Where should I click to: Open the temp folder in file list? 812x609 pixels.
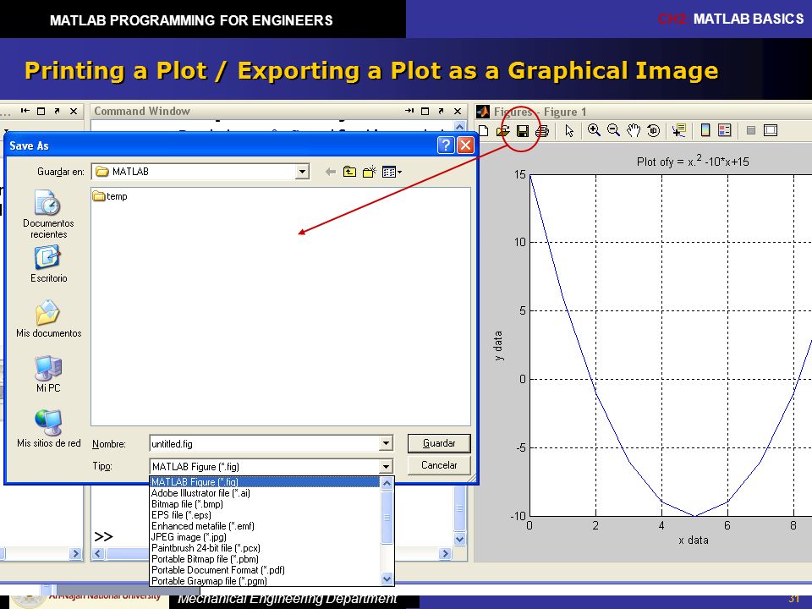click(110, 196)
